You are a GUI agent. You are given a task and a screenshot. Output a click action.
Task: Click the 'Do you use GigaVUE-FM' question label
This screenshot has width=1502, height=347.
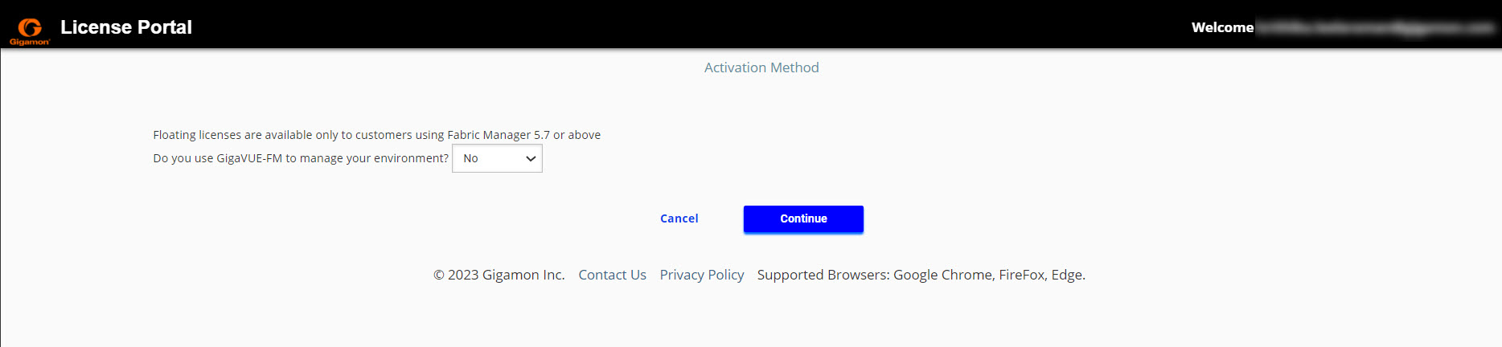point(301,158)
